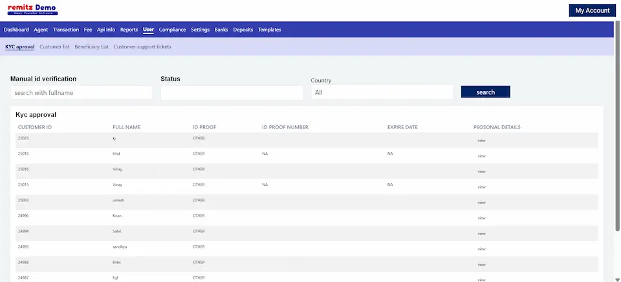
Task: Click view for customer 25015
Action: (x=481, y=187)
